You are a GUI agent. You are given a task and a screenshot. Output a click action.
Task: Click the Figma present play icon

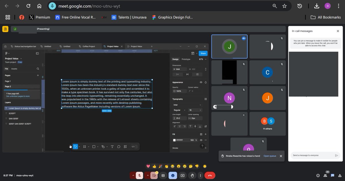[193, 53]
